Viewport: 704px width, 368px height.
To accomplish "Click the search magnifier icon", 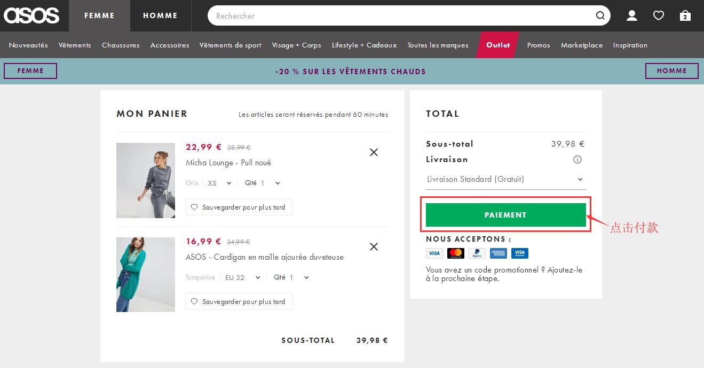I will [x=600, y=15].
